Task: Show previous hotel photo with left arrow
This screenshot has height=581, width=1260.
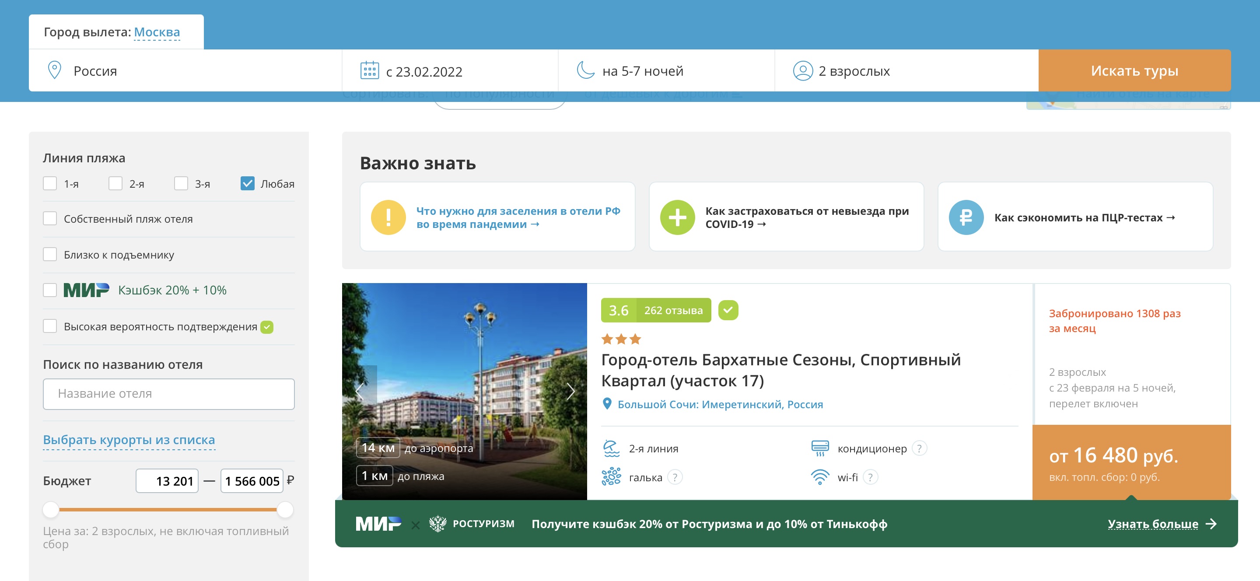Action: point(360,391)
